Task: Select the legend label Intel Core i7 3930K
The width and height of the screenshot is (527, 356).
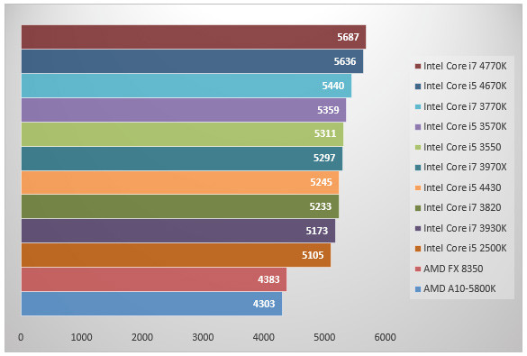Action: [x=465, y=228]
